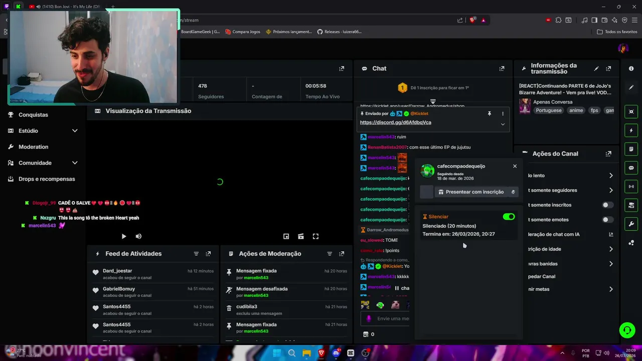Enable picture-in-picture on stream preview
Image resolution: width=642 pixels, height=361 pixels.
(x=286, y=236)
